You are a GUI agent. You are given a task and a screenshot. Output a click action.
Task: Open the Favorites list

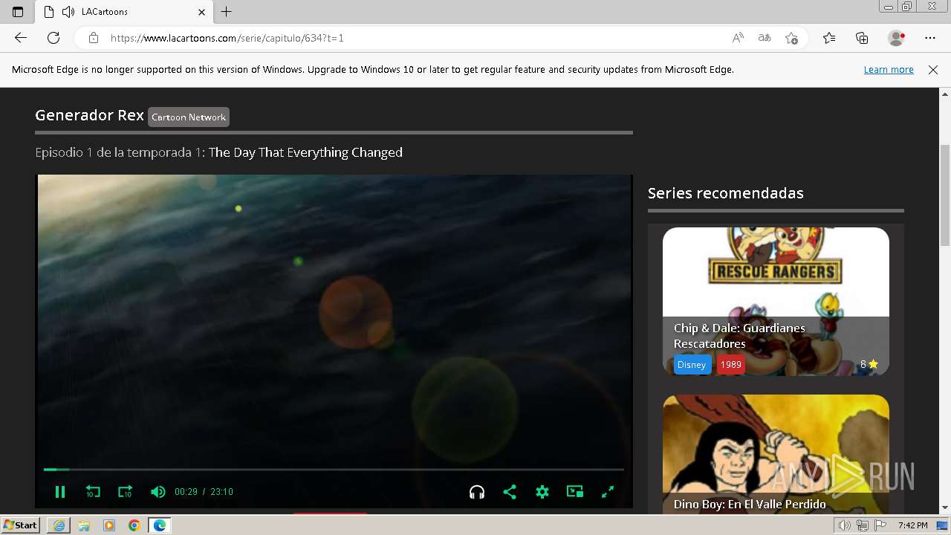(829, 38)
